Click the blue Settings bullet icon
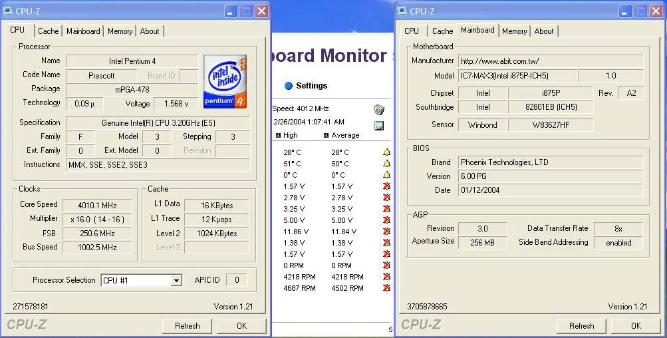The width and height of the screenshot is (667, 338). click(x=289, y=86)
